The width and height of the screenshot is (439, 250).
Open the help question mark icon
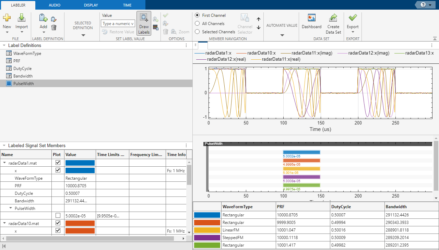click(423, 5)
